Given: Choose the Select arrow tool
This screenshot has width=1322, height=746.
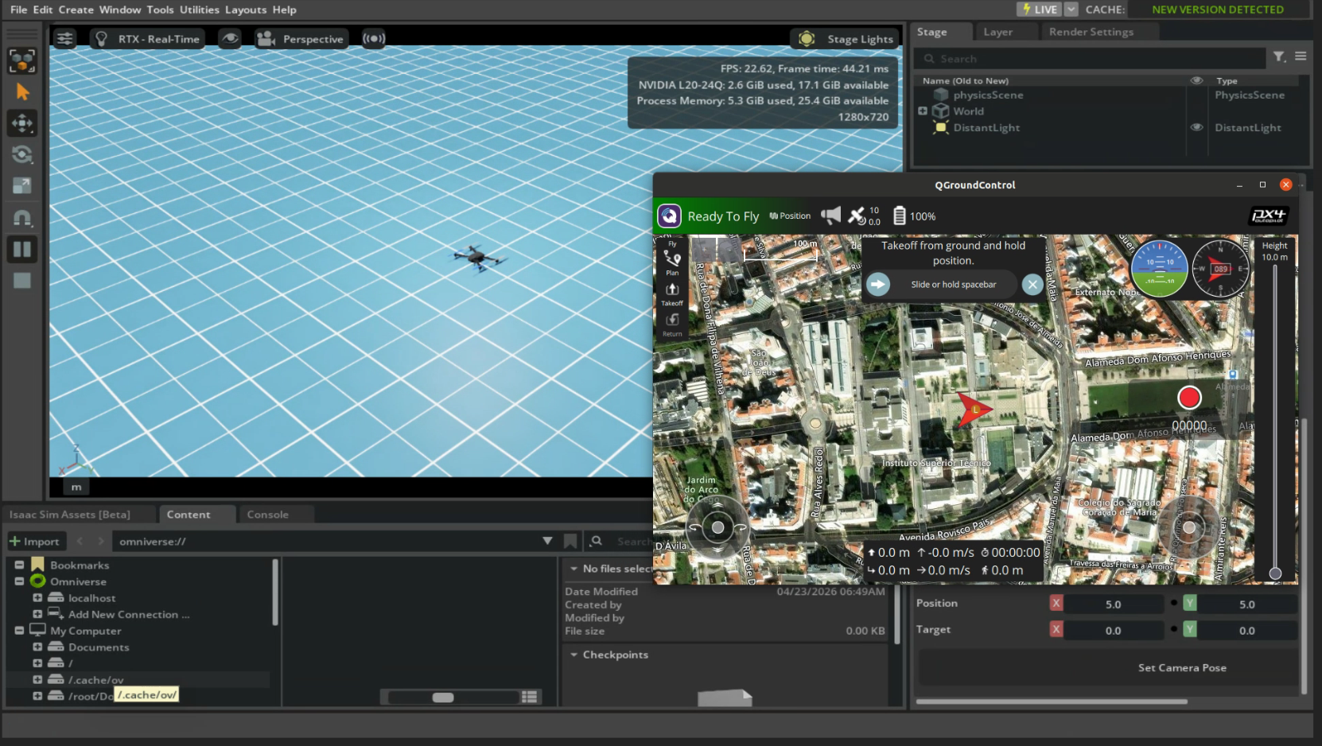Looking at the screenshot, I should tap(22, 92).
